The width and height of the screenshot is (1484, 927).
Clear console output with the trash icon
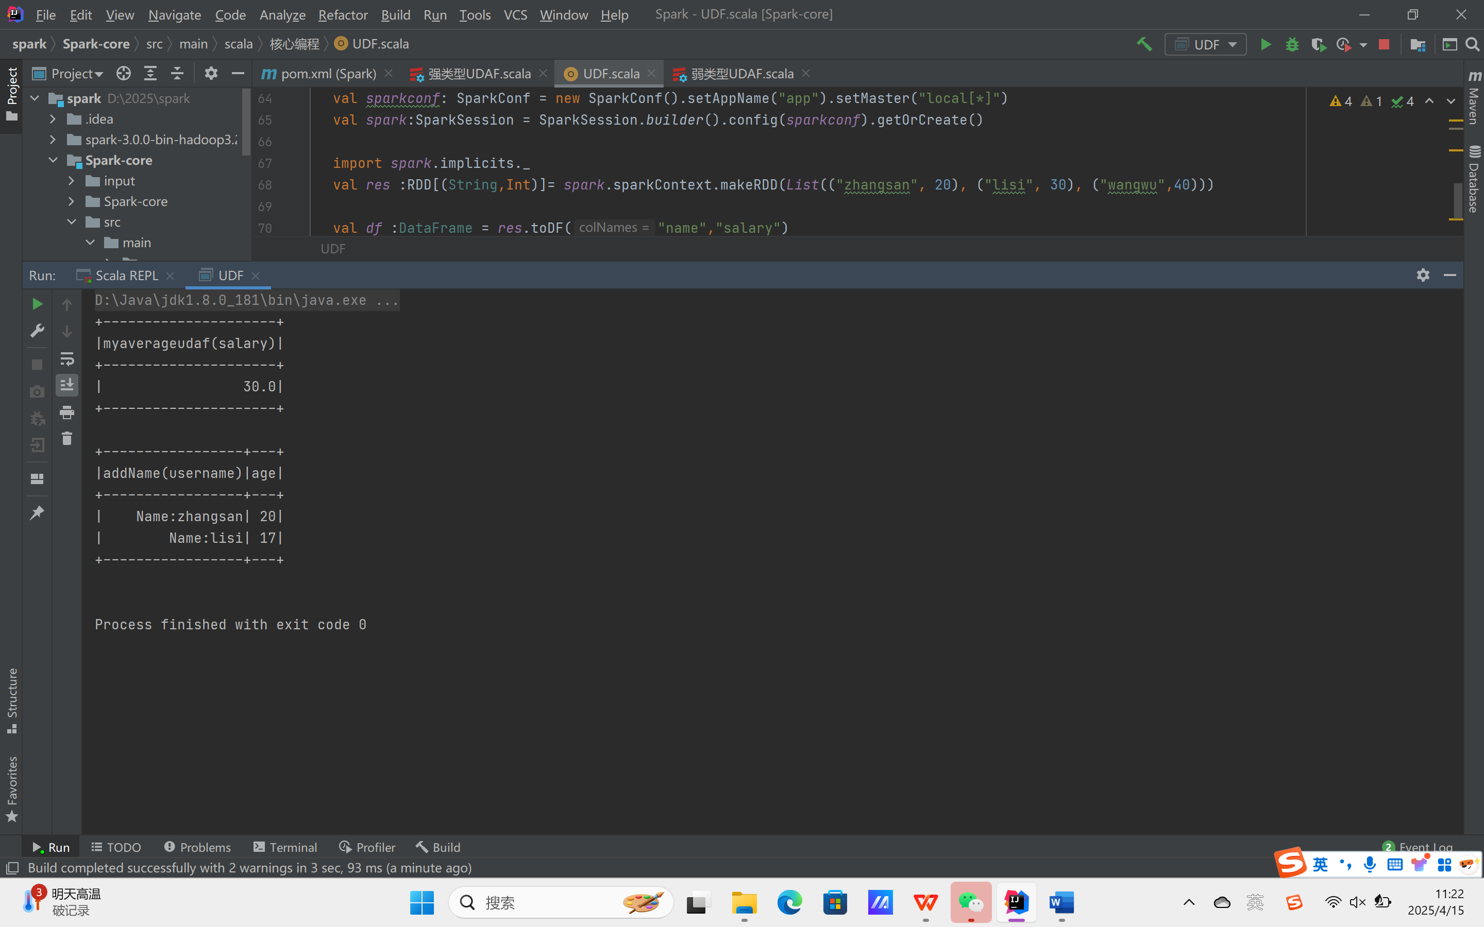pyautogui.click(x=67, y=439)
